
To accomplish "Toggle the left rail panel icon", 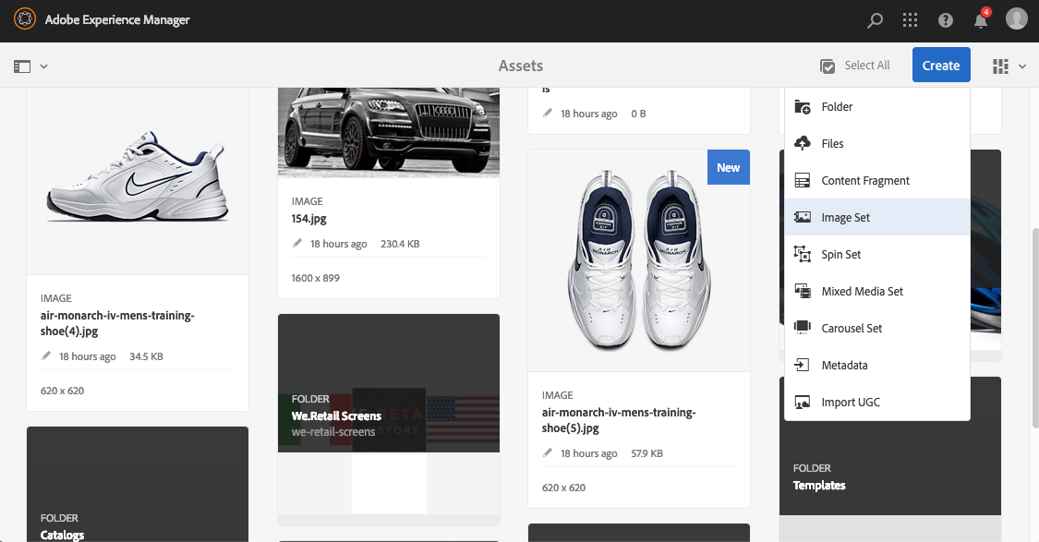I will (x=22, y=66).
